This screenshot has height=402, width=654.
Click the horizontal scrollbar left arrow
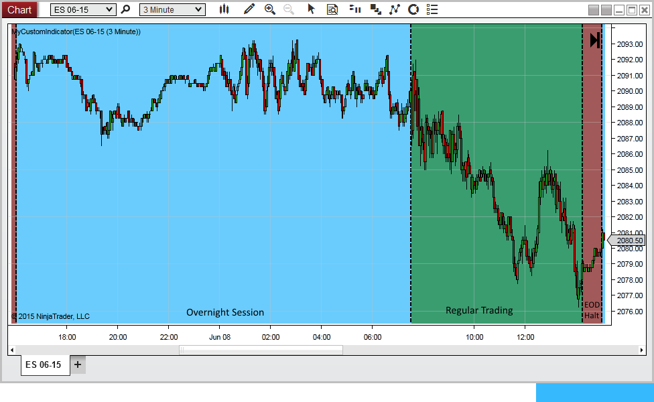click(x=12, y=350)
